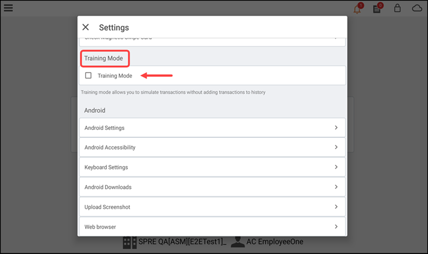Click the register terminal icon at bottom
Image resolution: width=428 pixels, height=254 pixels.
pos(129,242)
